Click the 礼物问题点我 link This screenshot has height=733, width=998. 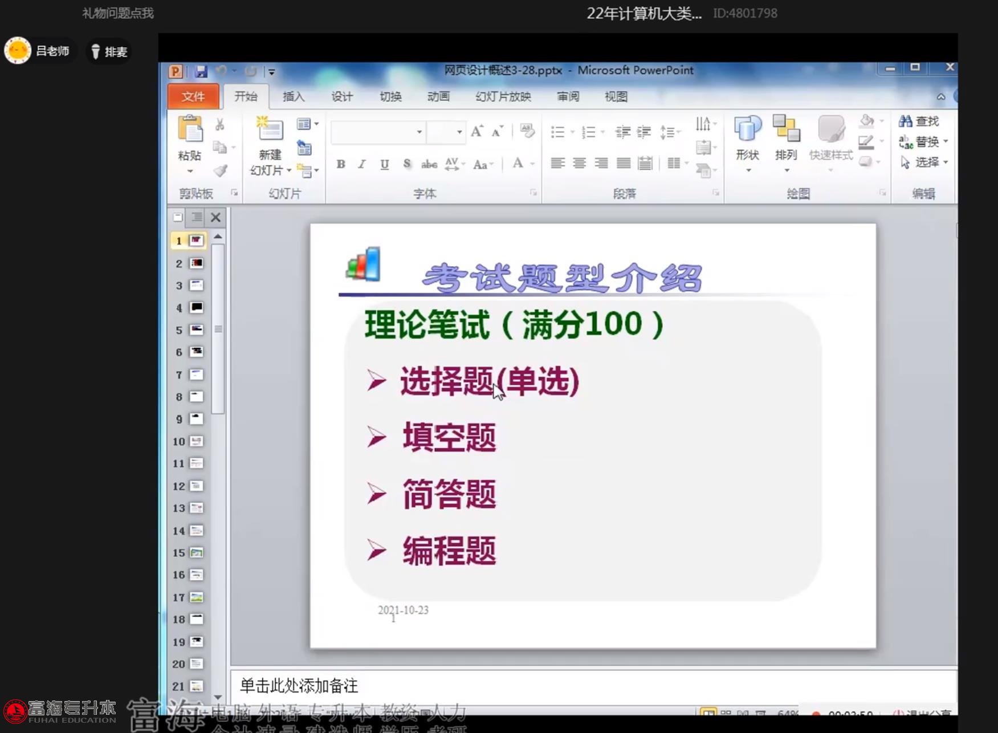tap(118, 13)
